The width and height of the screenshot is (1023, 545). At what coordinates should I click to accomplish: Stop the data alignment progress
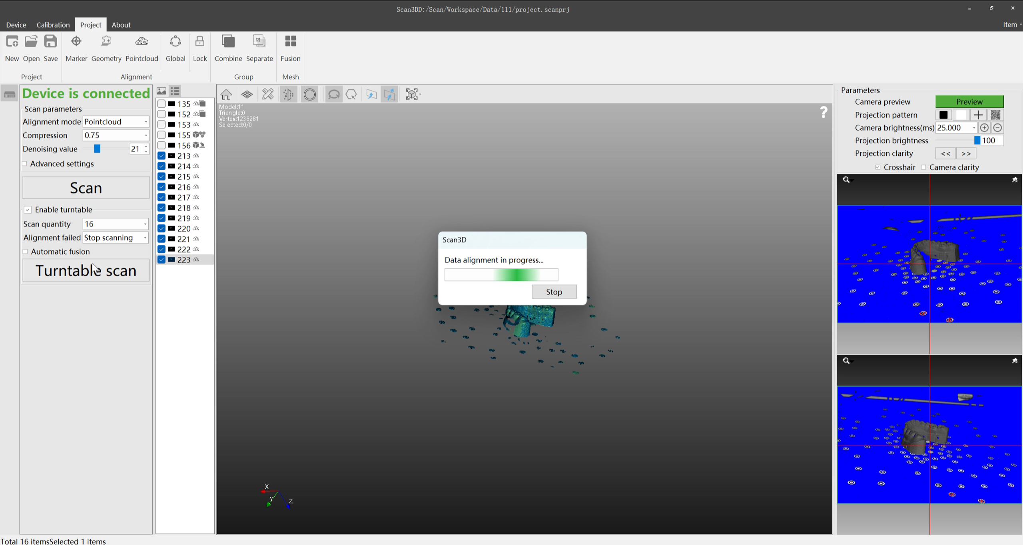tap(554, 292)
